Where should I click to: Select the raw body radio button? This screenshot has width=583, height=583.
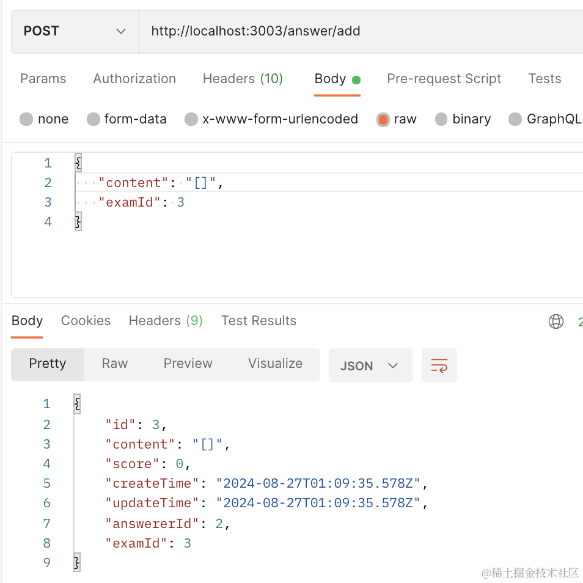383,119
